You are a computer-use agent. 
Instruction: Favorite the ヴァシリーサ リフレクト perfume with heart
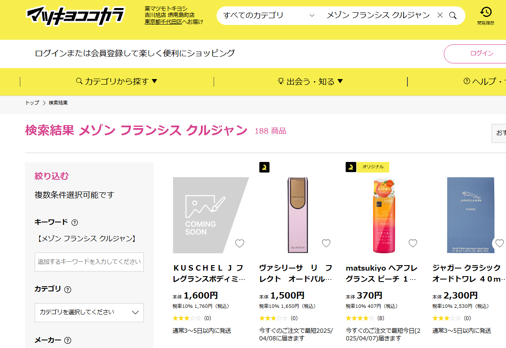tap(326, 243)
